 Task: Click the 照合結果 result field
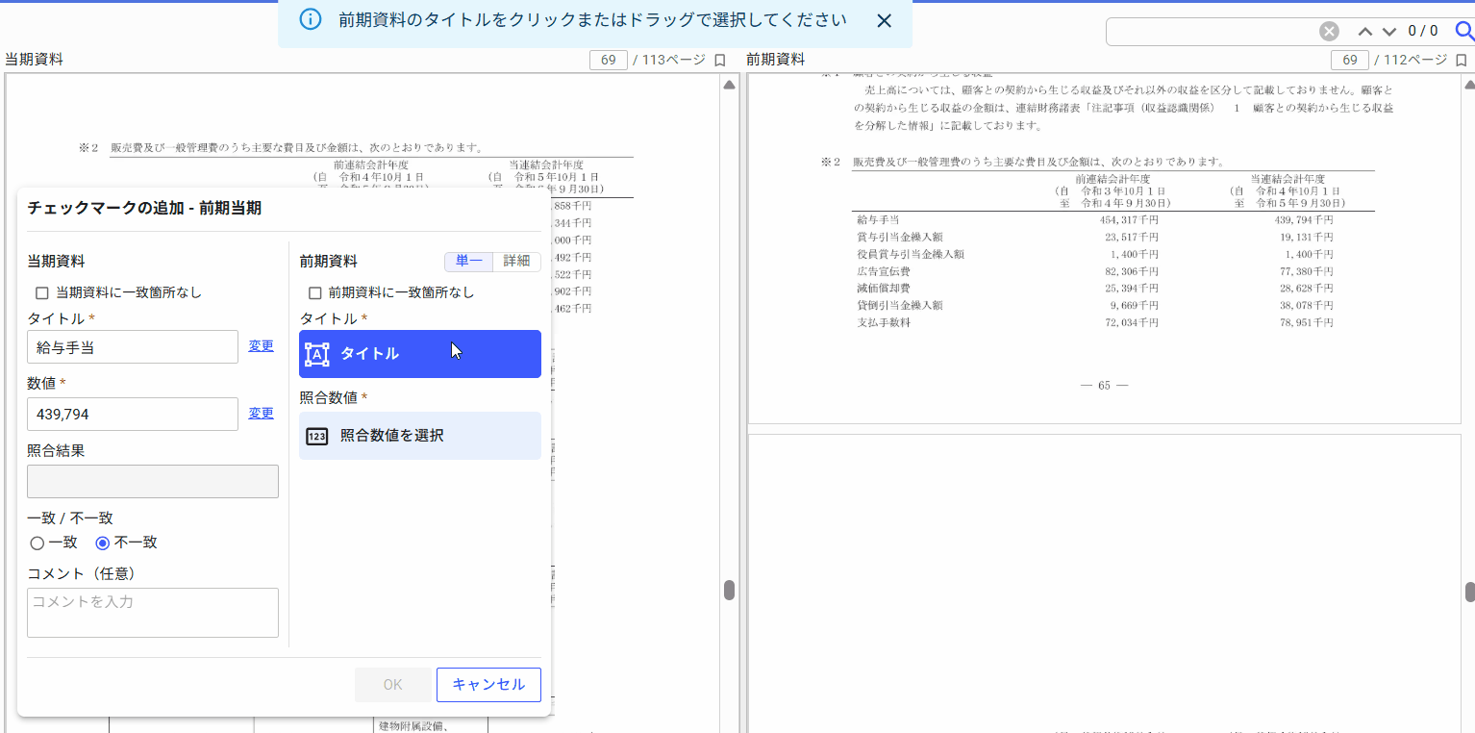pyautogui.click(x=153, y=481)
